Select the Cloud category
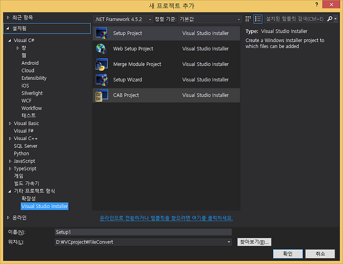Image resolution: width=343 pixels, height=264 pixels. [x=28, y=71]
